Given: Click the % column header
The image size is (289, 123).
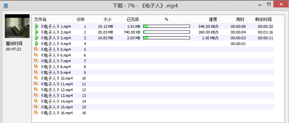Looking at the screenshot, I should tap(167, 19).
